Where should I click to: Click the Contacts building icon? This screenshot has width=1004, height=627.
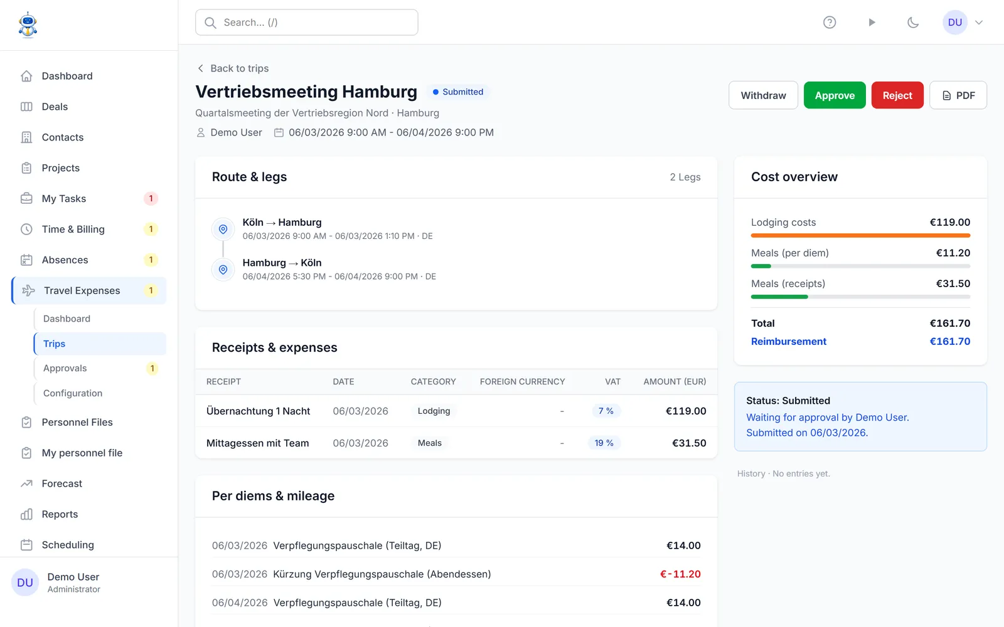tap(26, 137)
